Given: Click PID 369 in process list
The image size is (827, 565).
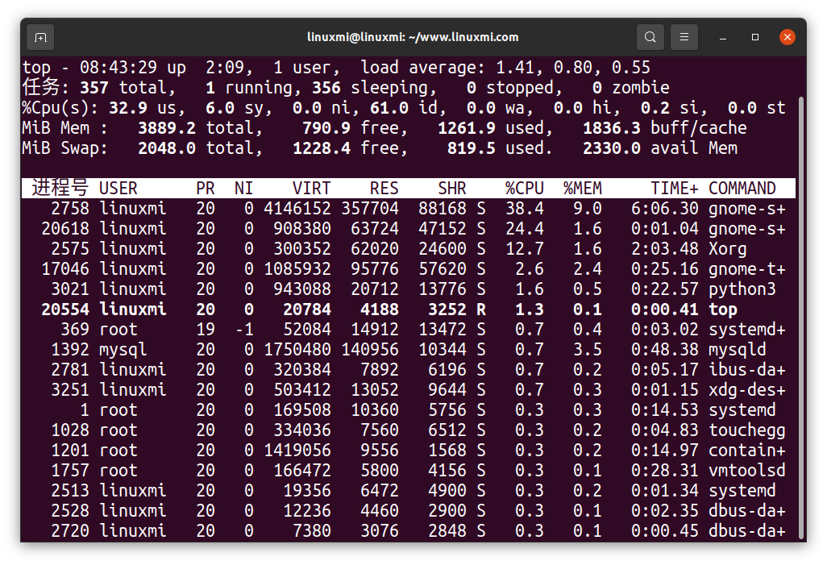Looking at the screenshot, I should click(75, 329).
